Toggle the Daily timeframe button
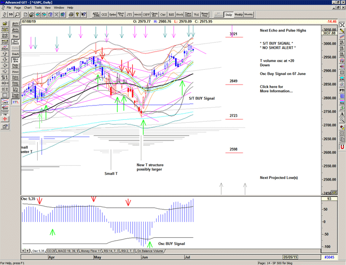 click(229, 15)
